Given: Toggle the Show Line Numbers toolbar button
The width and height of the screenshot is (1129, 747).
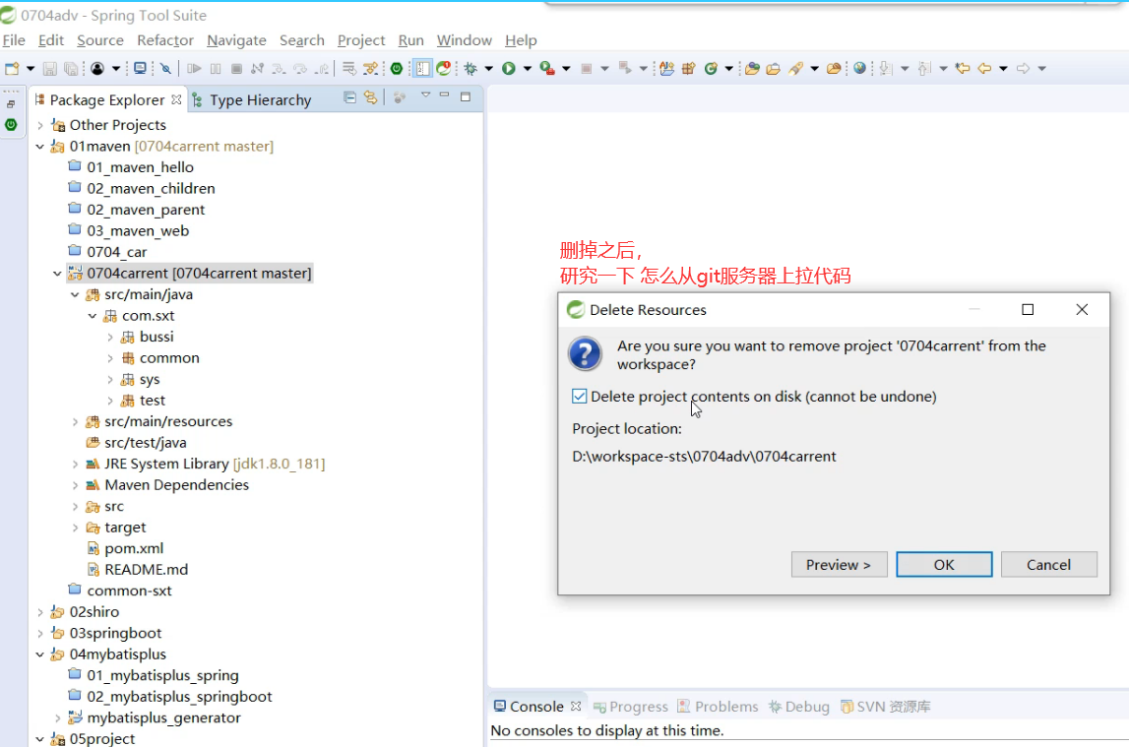Looking at the screenshot, I should tap(422, 68).
